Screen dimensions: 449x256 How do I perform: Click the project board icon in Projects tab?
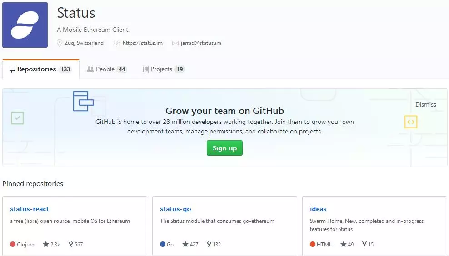(145, 69)
